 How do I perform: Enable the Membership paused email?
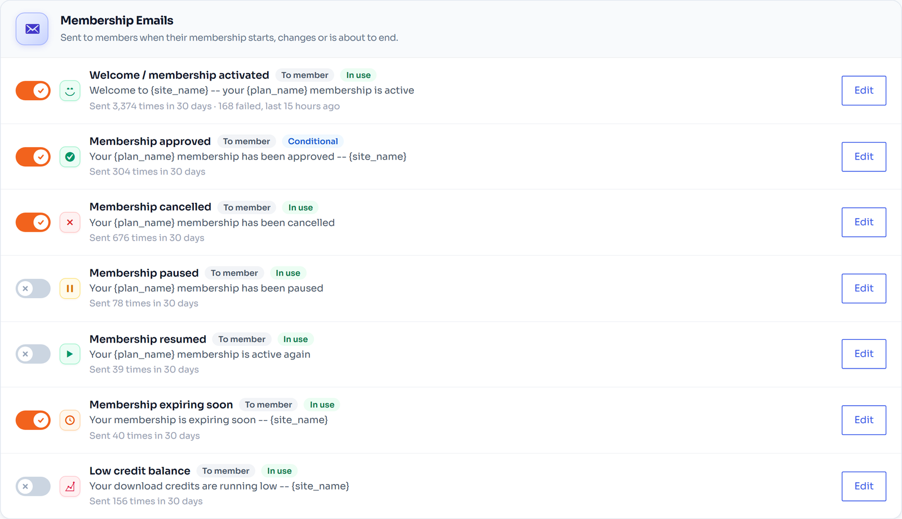point(33,289)
